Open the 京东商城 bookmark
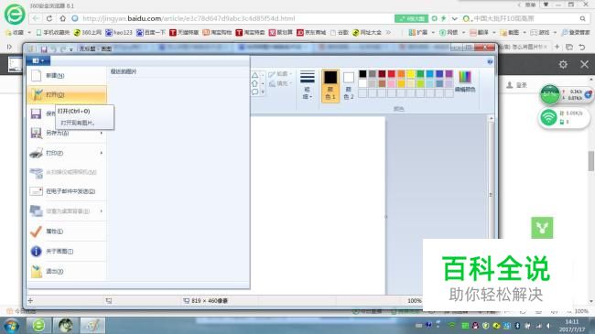Image resolution: width=595 pixels, height=334 pixels. point(311,33)
